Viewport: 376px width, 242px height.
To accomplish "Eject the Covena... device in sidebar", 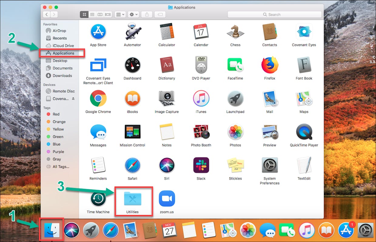I will pyautogui.click(x=73, y=99).
